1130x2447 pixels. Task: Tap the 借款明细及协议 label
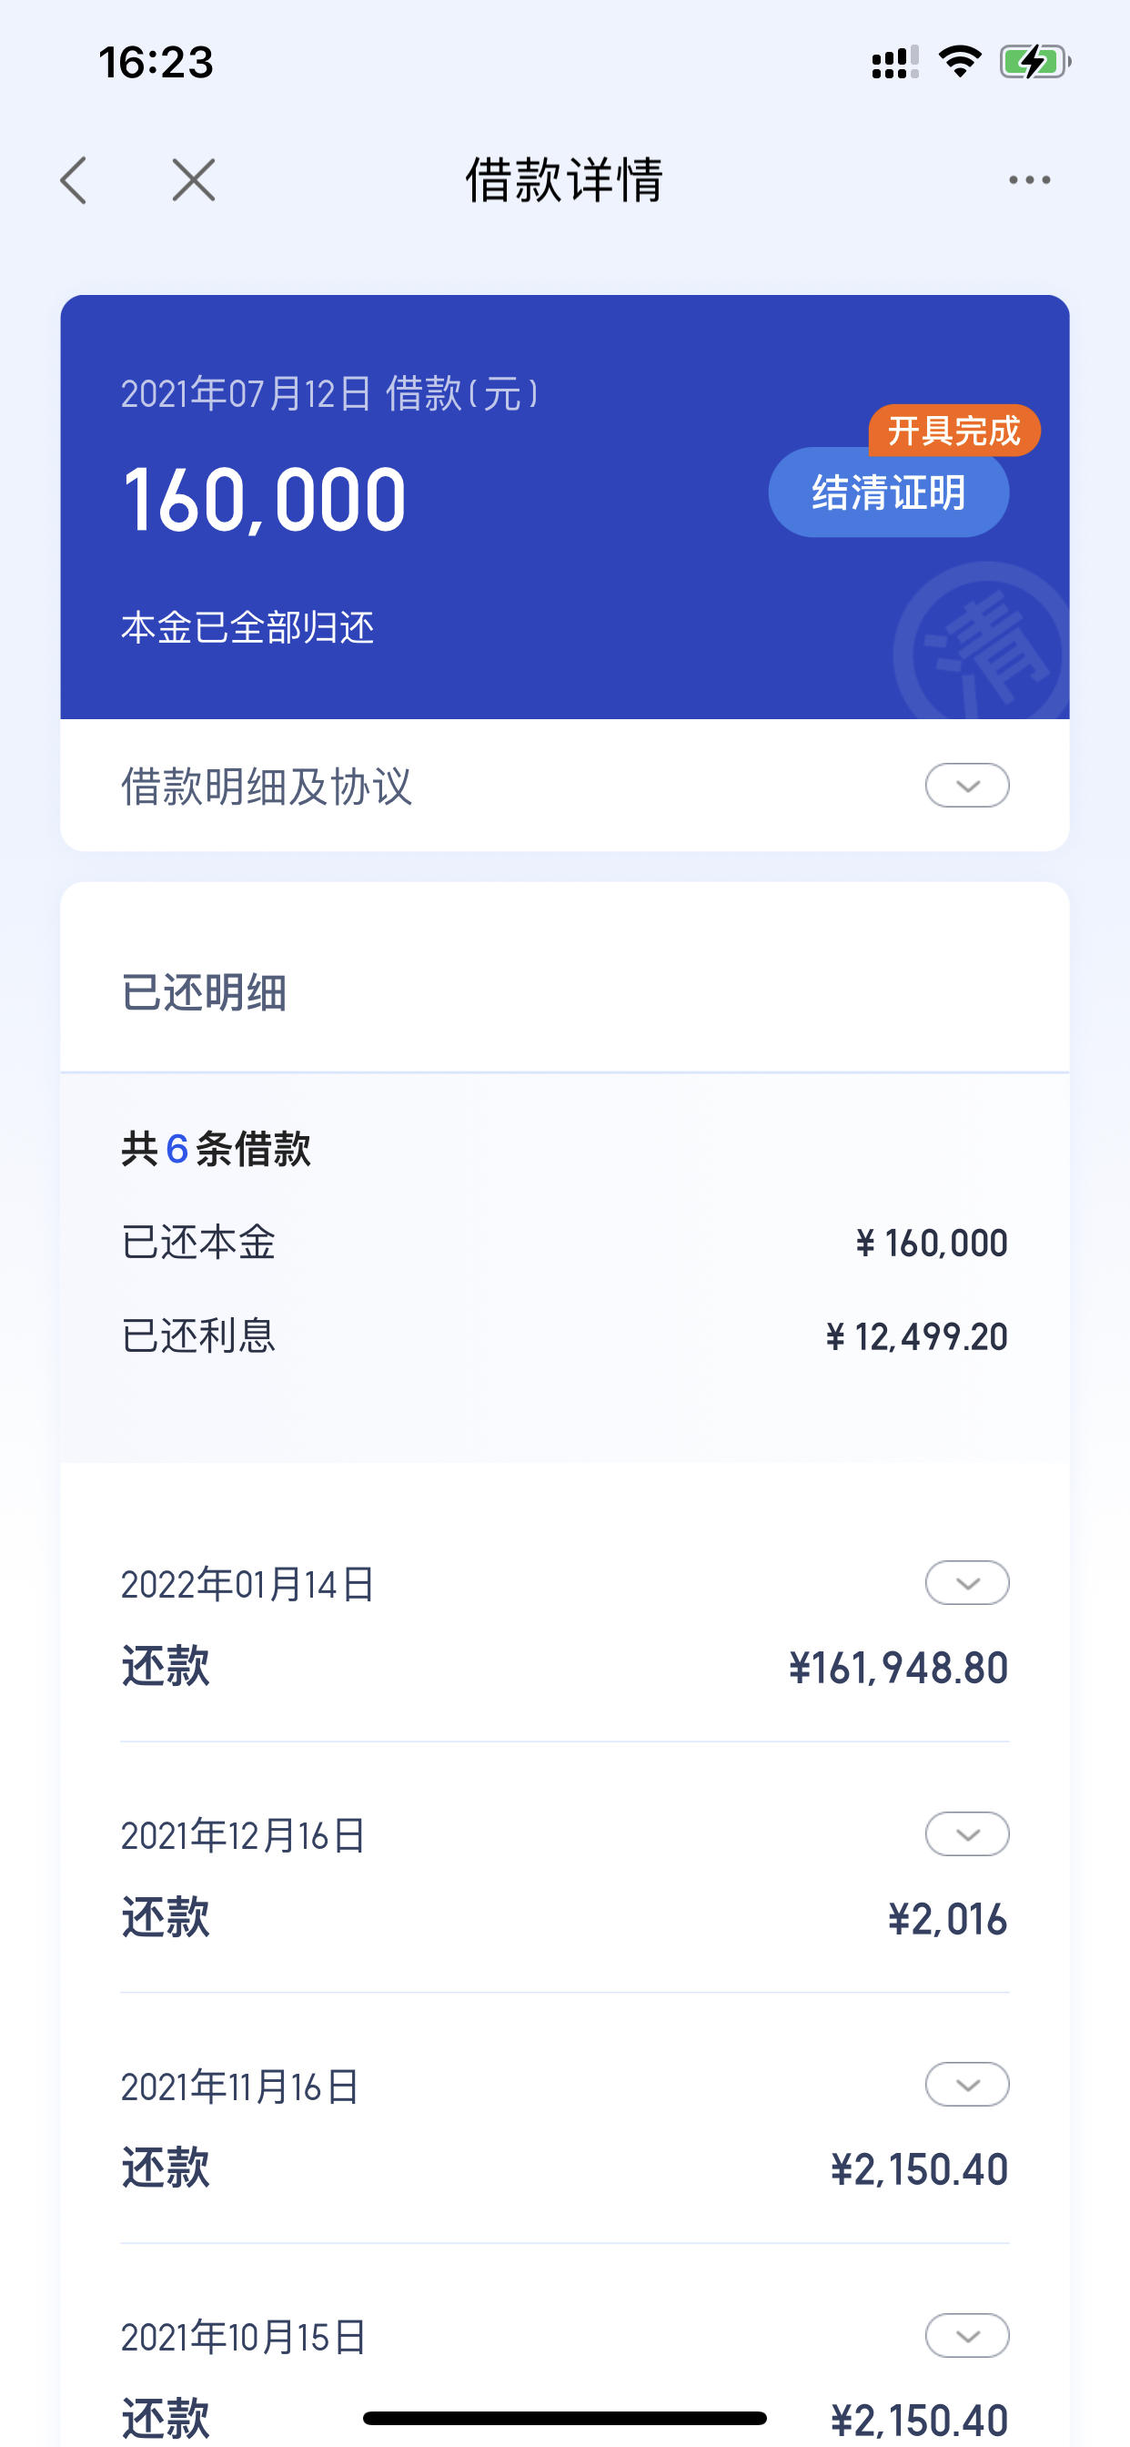click(267, 787)
